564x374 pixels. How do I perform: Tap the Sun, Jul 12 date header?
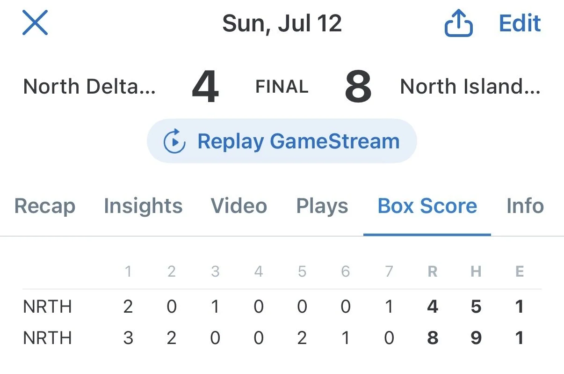point(282,23)
